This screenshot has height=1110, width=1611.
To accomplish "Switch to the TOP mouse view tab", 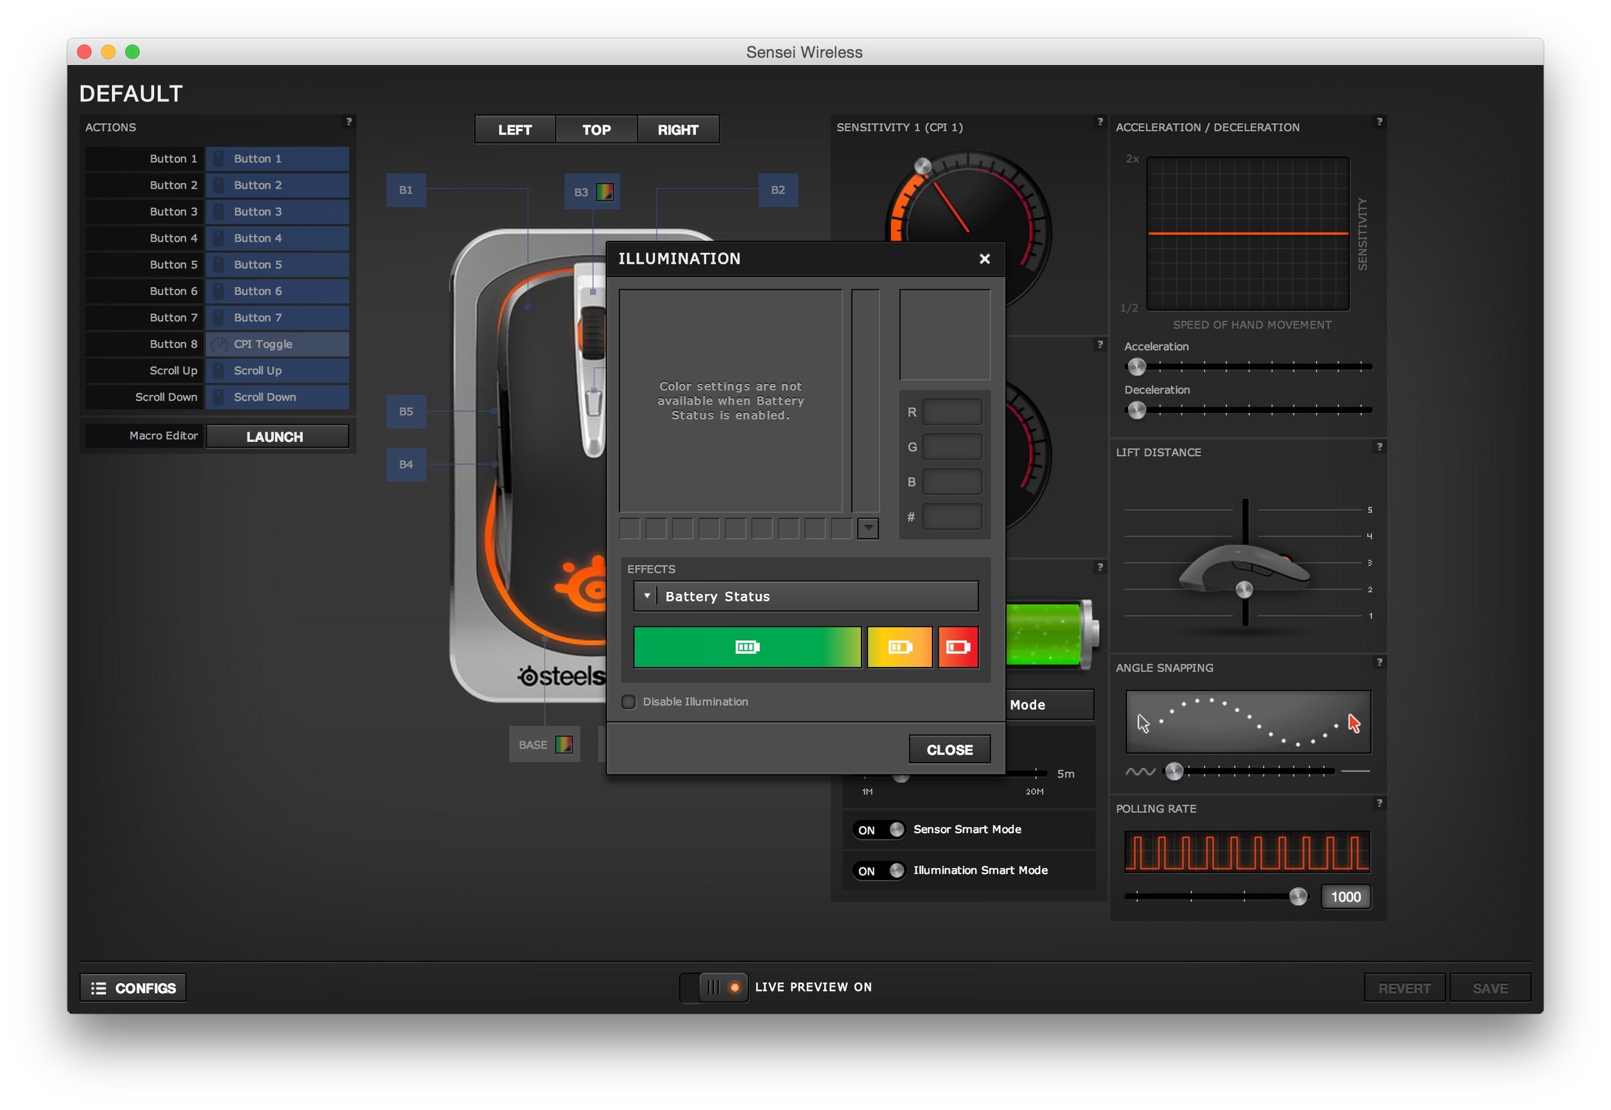I will [x=596, y=130].
